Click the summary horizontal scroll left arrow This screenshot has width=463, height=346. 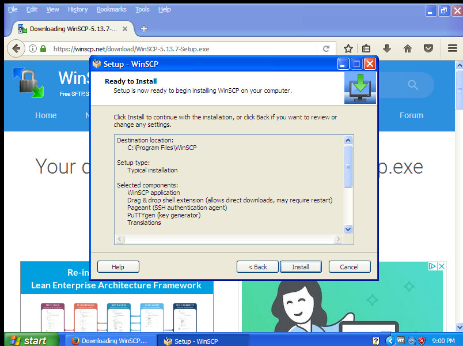coord(120,239)
